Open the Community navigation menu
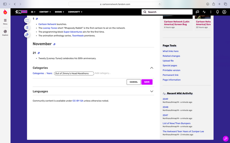Screen dimensions: 230x143 click(x=75, y=12)
